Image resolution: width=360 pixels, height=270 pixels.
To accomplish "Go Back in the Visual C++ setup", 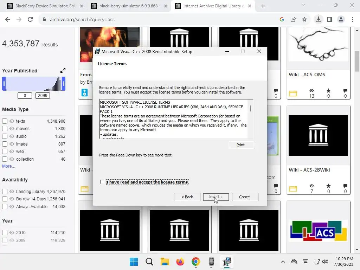I will [187, 197].
